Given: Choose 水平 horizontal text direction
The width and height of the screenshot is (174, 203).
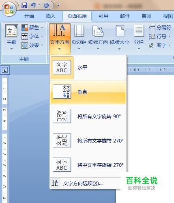Looking at the screenshot, I should pyautogui.click(x=88, y=67).
